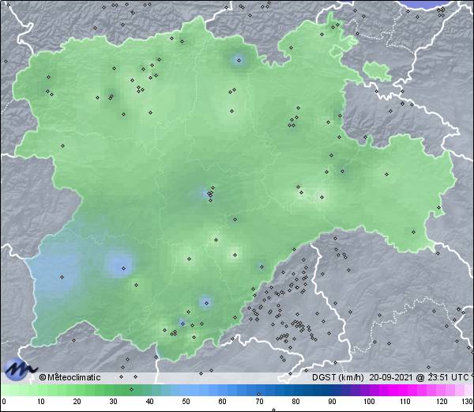Click the 10 value on the scale
The height and width of the screenshot is (412, 474).
coord(40,402)
